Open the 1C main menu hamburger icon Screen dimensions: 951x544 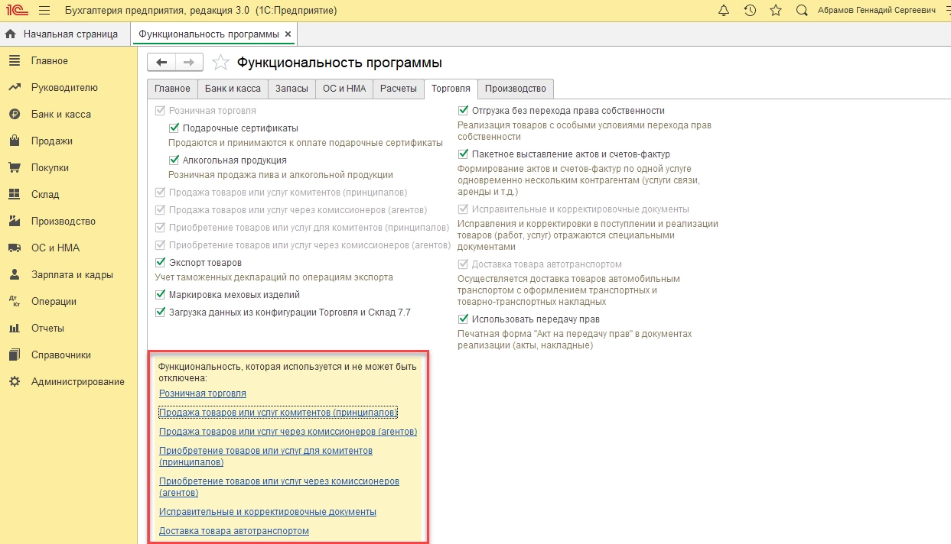click(x=44, y=11)
